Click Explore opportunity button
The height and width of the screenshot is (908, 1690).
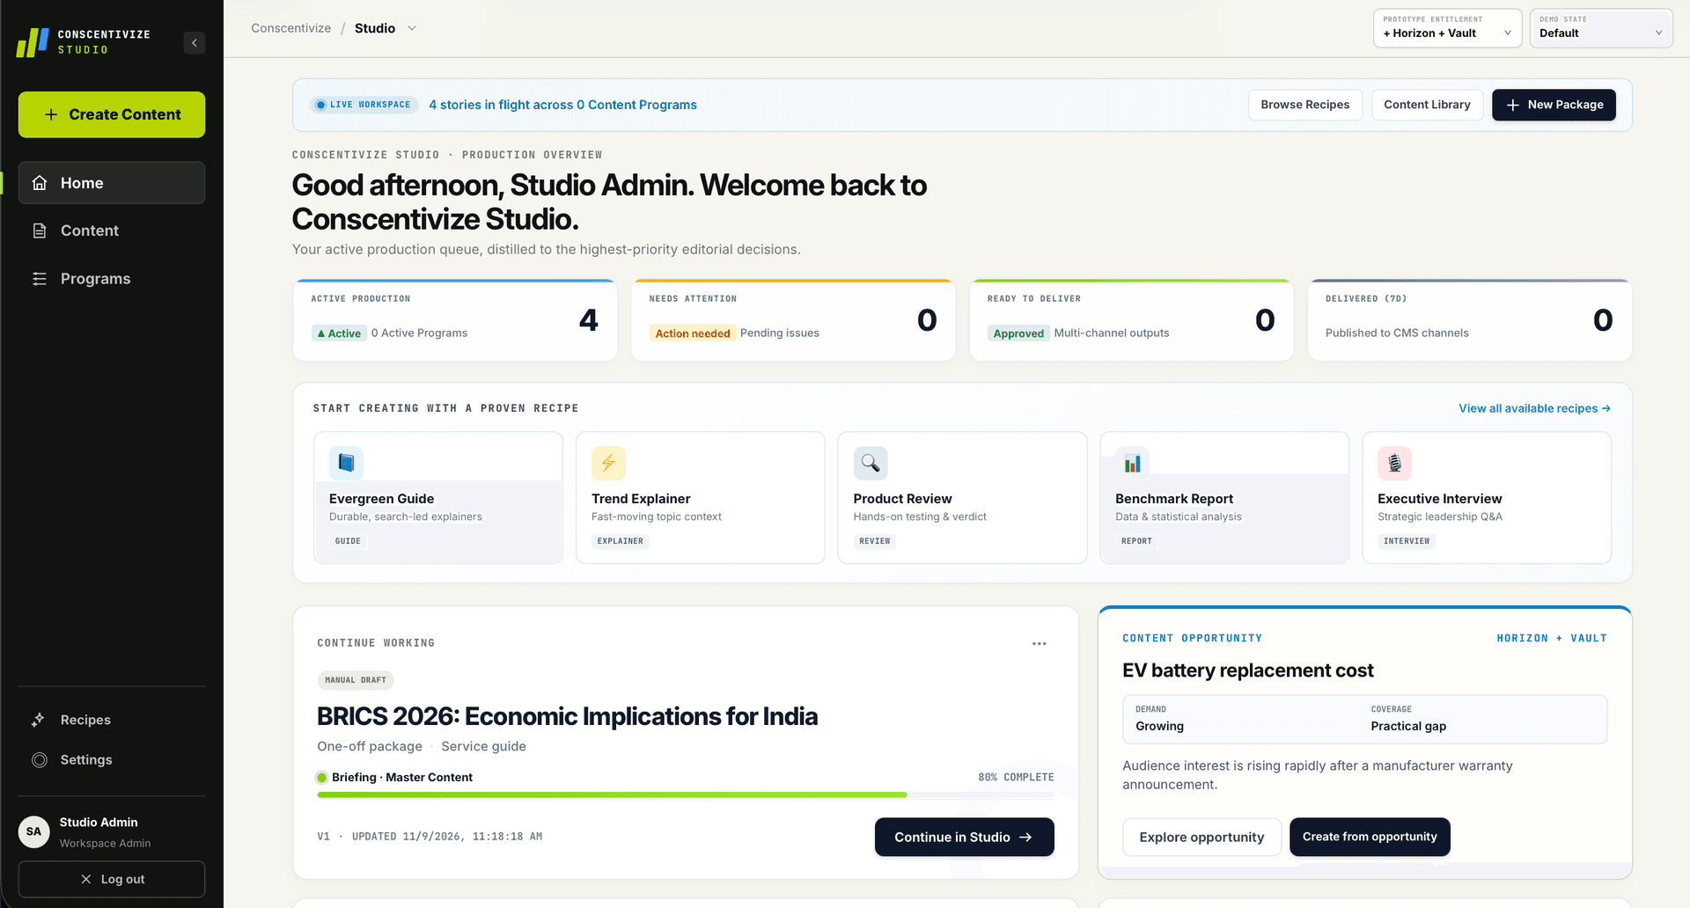click(1201, 837)
